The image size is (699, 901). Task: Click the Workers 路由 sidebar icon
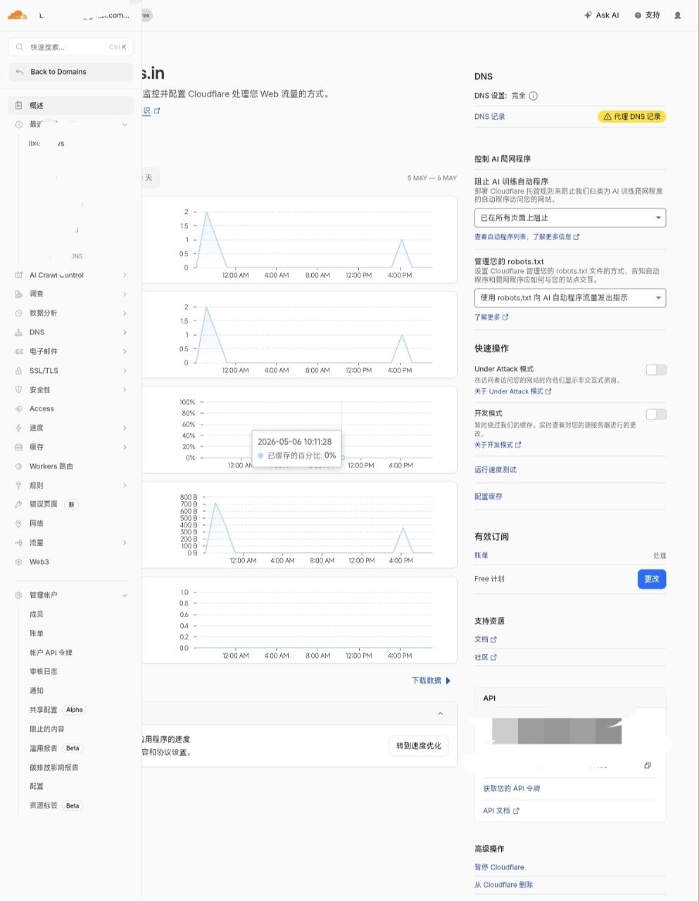pyautogui.click(x=19, y=466)
